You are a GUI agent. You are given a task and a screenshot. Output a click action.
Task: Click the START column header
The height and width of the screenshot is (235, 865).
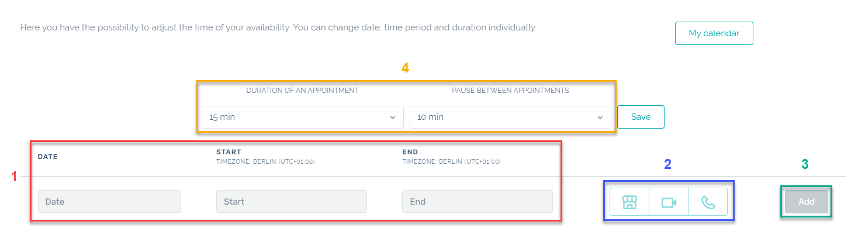click(229, 152)
